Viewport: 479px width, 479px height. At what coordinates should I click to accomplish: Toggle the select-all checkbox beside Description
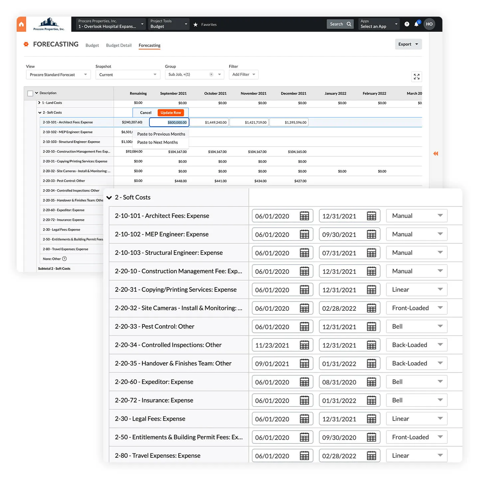coord(30,93)
